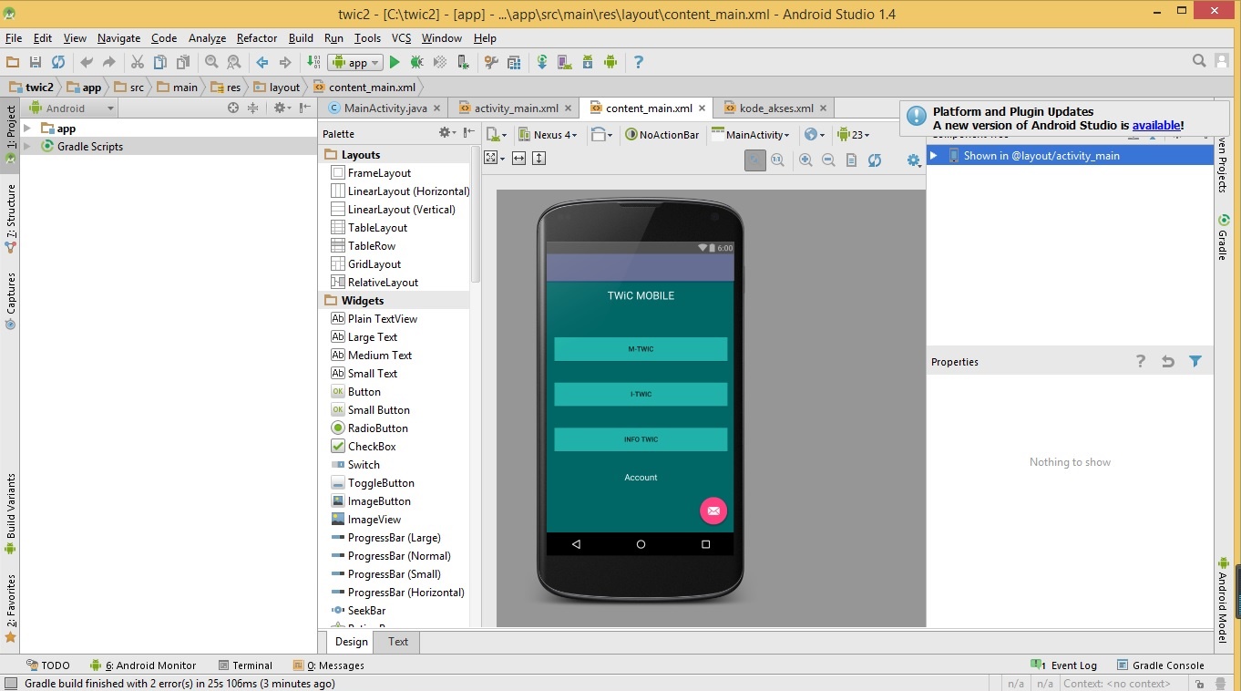Image resolution: width=1241 pixels, height=691 pixels.
Task: Click the Save All toolbar icon
Action: (x=36, y=62)
